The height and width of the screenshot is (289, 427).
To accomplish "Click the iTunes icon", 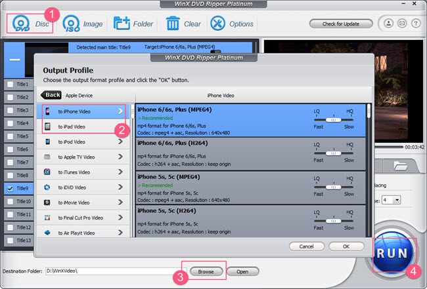I will click(47, 172).
